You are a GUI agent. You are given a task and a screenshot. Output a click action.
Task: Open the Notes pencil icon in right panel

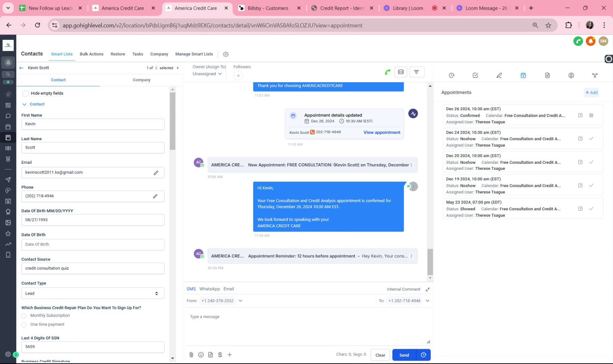pyautogui.click(x=499, y=75)
